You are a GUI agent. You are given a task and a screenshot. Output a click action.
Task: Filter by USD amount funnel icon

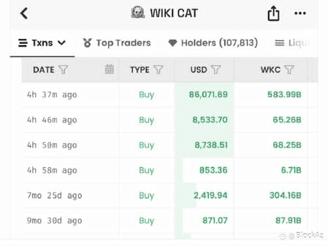click(216, 69)
